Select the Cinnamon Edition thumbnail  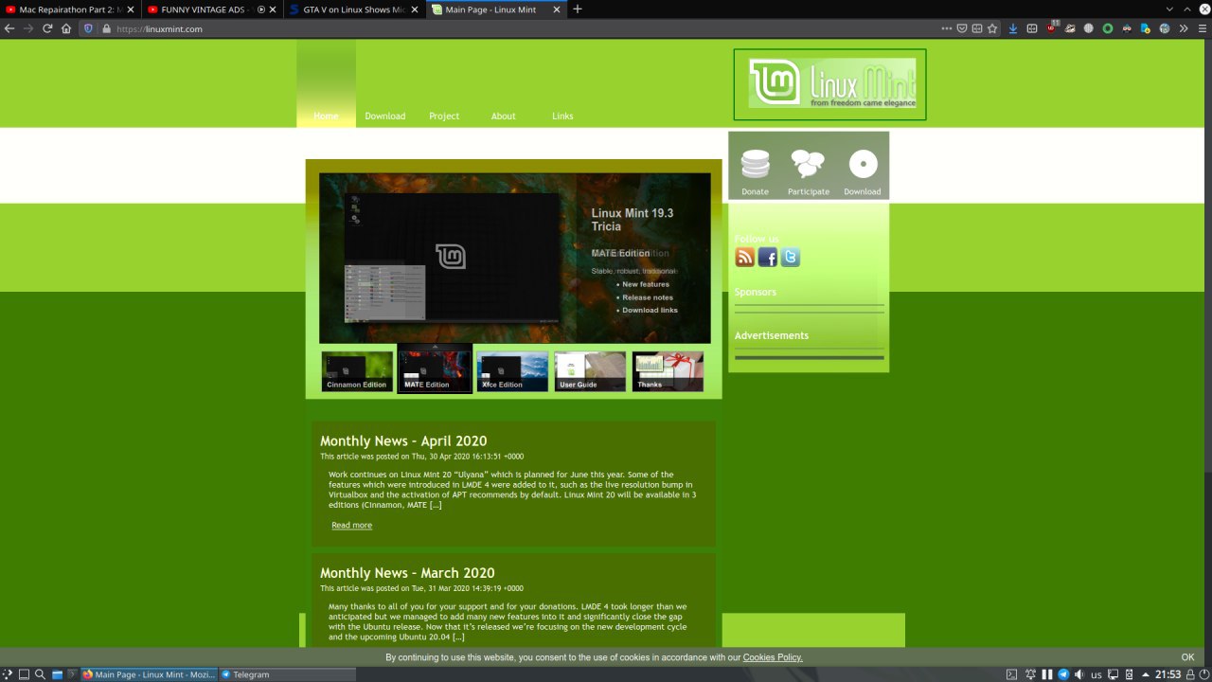pos(357,371)
